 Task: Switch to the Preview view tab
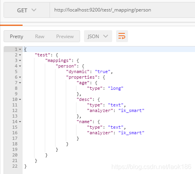(x=65, y=37)
